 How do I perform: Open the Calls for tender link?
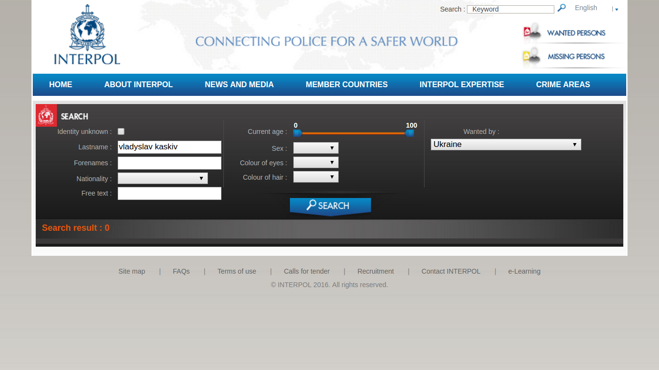pyautogui.click(x=307, y=271)
